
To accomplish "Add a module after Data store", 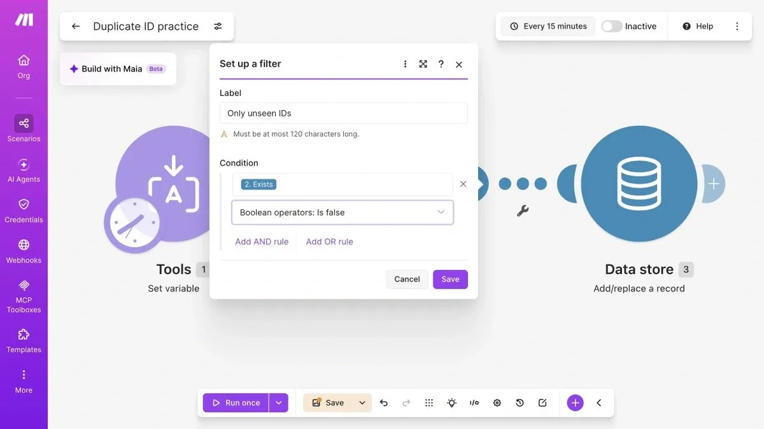I will (x=714, y=184).
